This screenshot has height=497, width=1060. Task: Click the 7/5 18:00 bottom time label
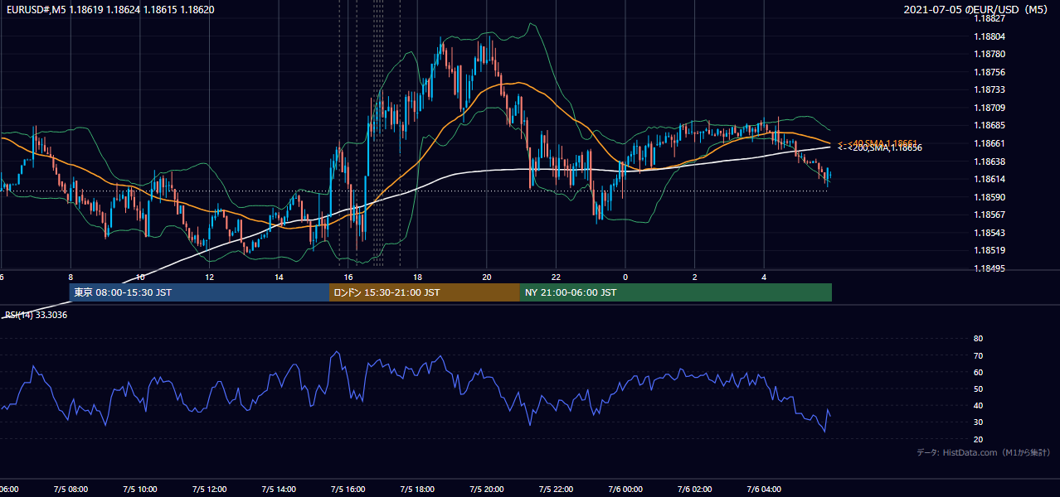(418, 490)
